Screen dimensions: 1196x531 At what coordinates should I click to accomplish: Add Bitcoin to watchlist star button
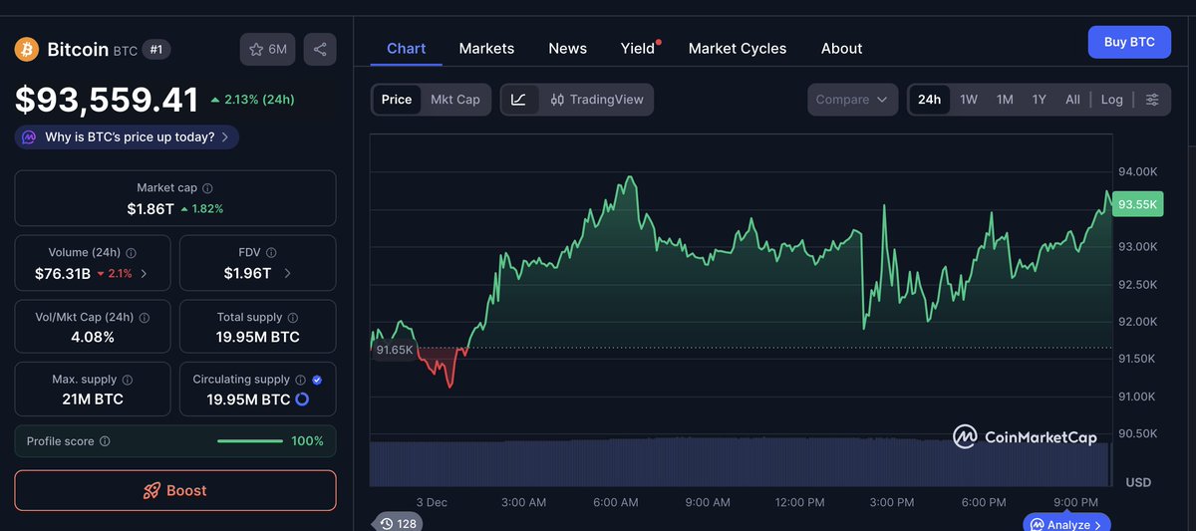[267, 49]
